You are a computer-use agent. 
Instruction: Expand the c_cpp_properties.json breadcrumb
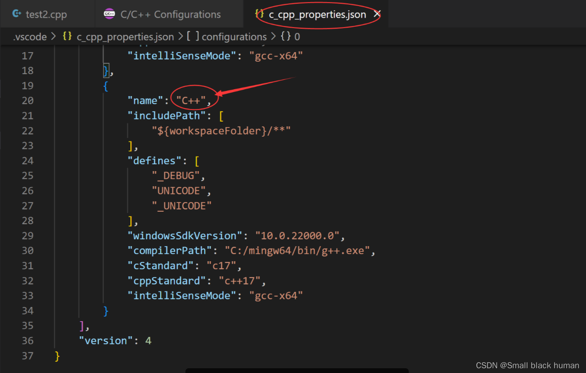coord(125,37)
